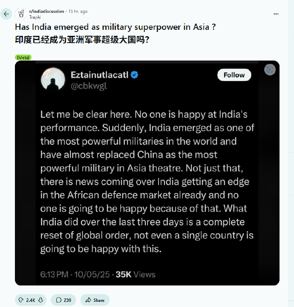Click the back arrow button
294x307 pixels.
6,14
